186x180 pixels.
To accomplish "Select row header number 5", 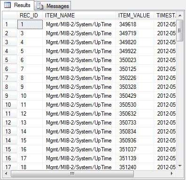I will (x=10, y=60).
